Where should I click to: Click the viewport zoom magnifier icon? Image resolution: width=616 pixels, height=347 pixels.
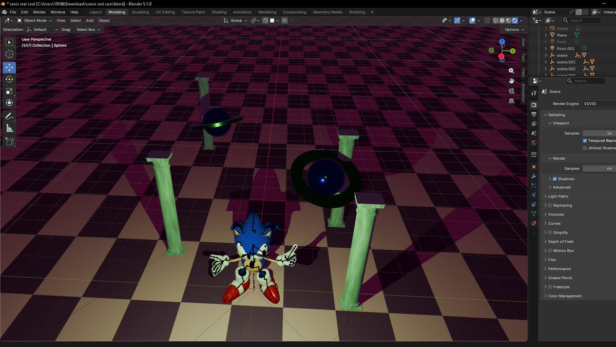(511, 71)
